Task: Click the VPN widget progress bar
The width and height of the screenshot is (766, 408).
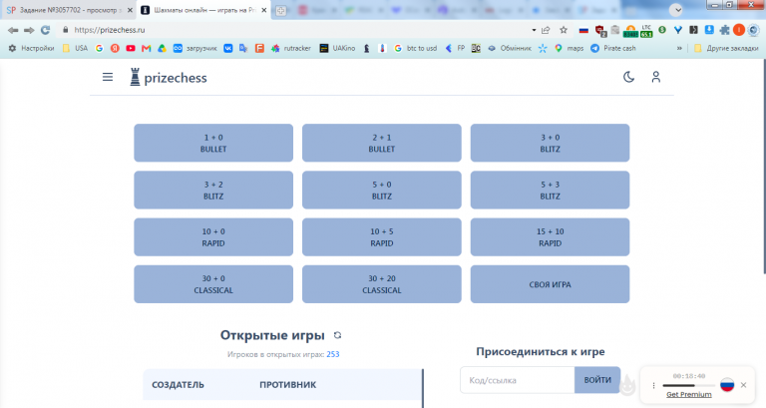Action: pos(689,385)
